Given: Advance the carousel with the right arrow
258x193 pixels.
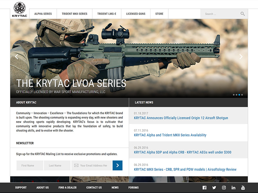Looking at the screenshot, I should 241,57.
